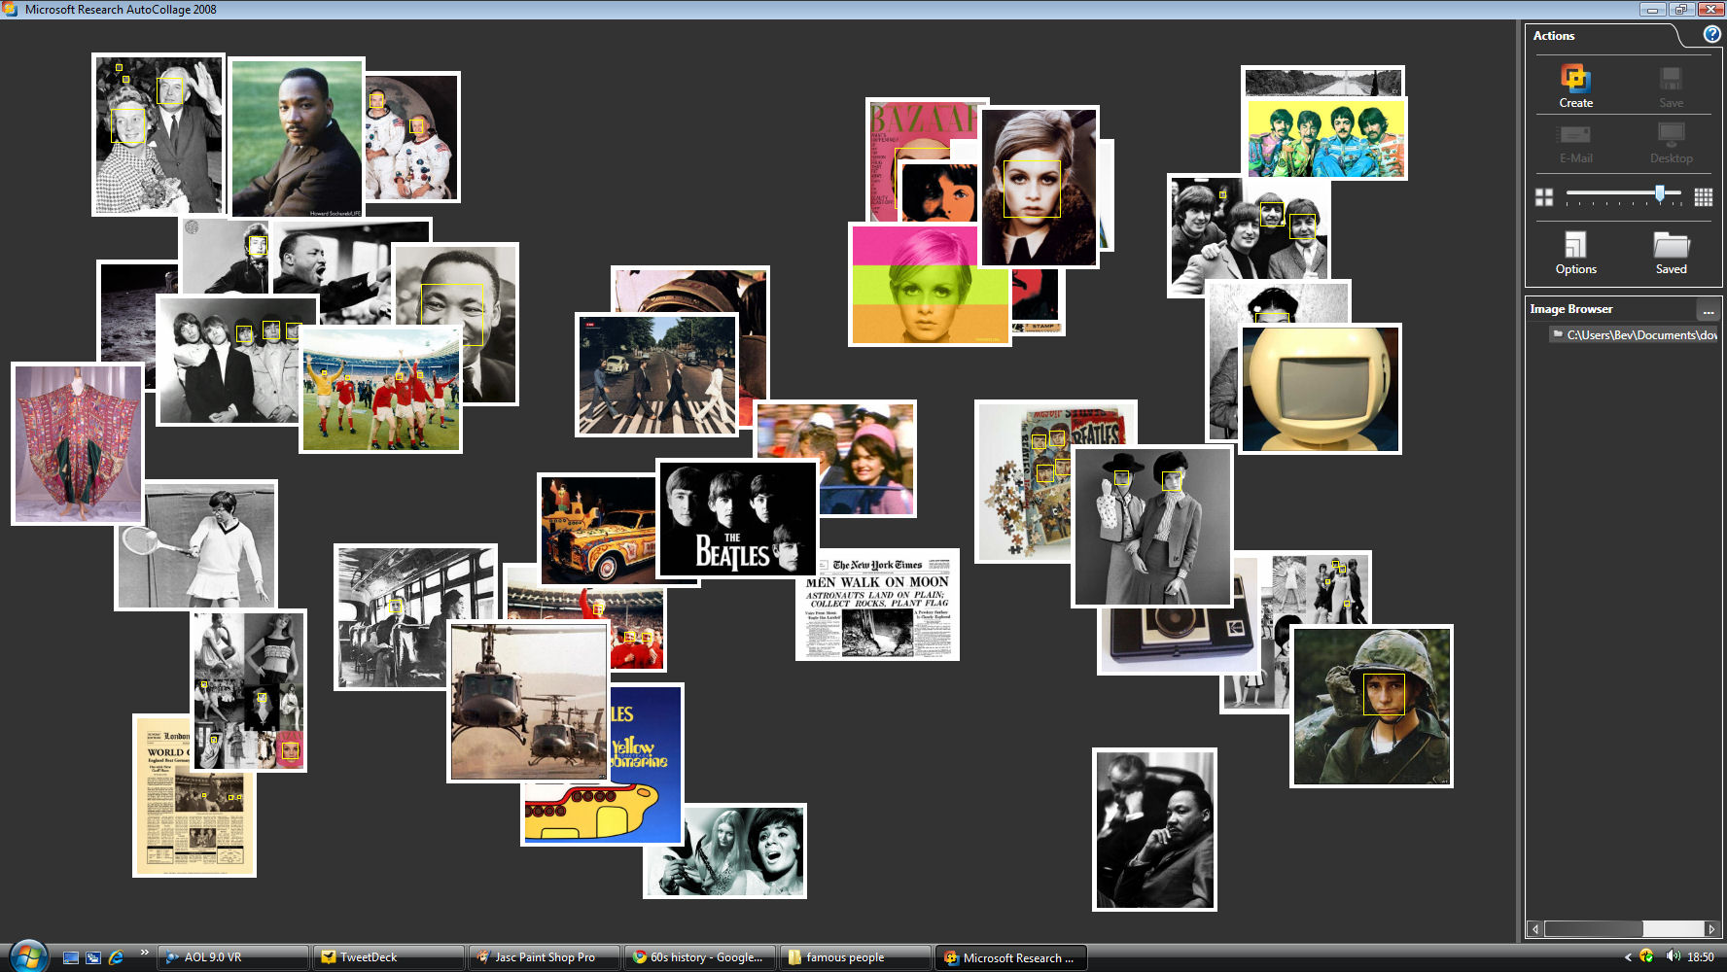Select The Beatles black album cover

[x=738, y=518]
